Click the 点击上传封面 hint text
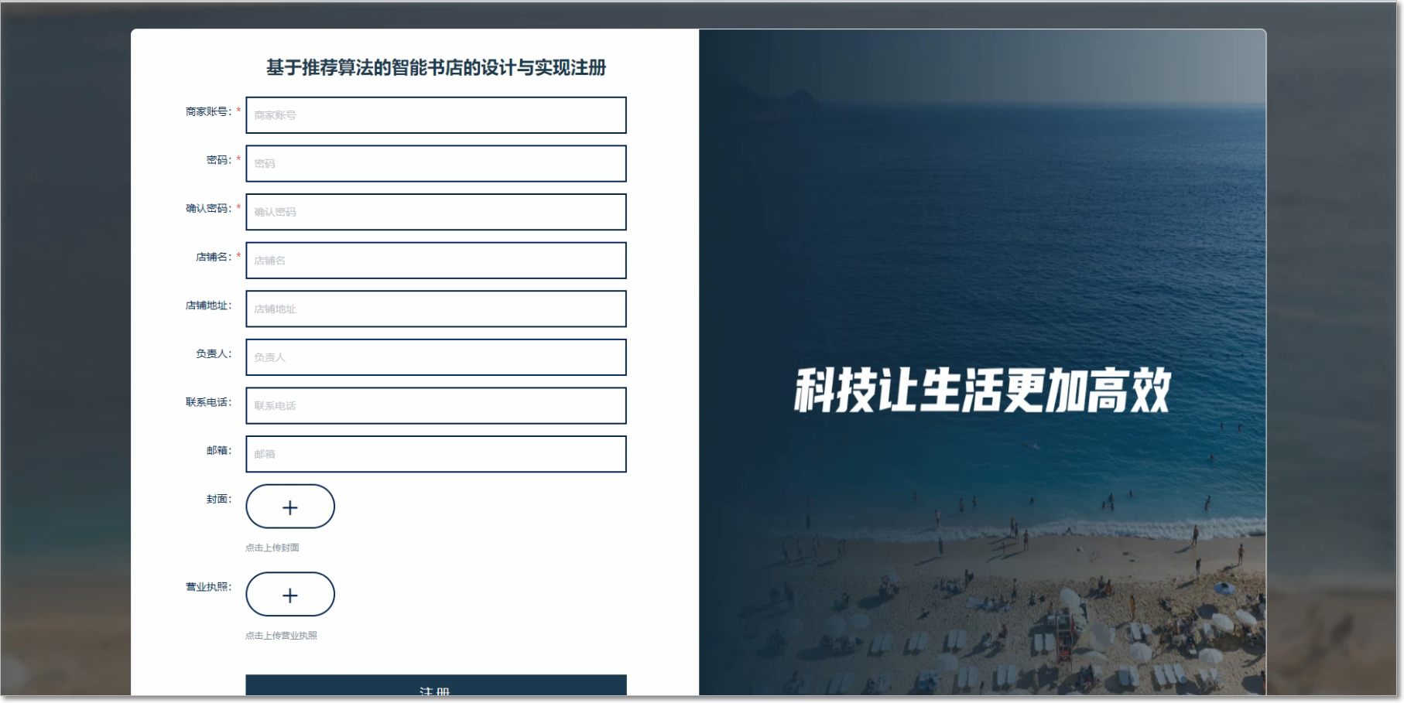1404x703 pixels. coord(272,548)
